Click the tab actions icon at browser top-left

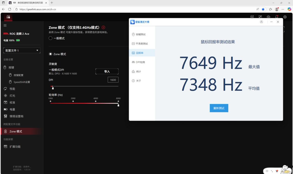(3, 3)
